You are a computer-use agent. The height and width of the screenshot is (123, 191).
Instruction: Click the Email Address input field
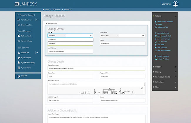pyautogui.click(x=70, y=51)
